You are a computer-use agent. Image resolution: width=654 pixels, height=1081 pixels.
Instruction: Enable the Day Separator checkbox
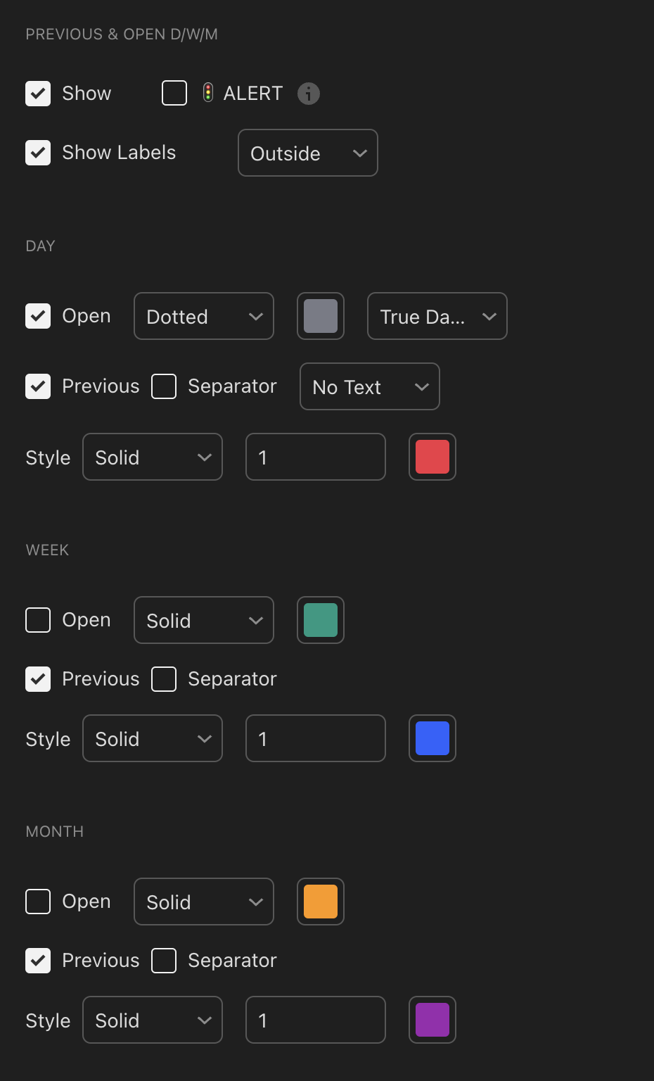click(164, 386)
